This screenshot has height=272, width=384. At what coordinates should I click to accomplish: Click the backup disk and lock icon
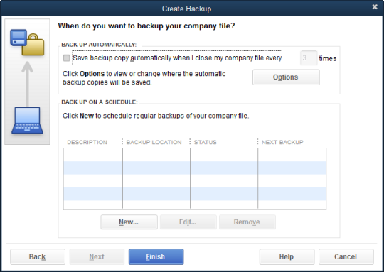(27, 43)
